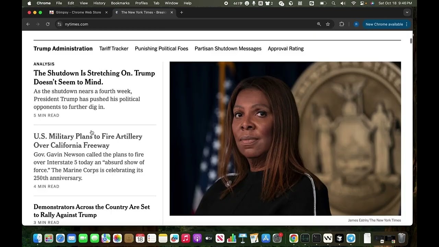439x247 pixels.
Task: Open Finder from the dock
Action: 37,238
